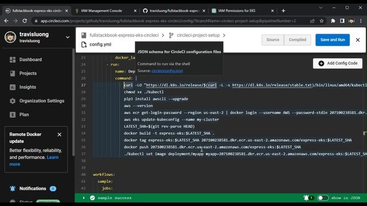367x206 pixels.
Task: Click Add Config Code button
Action: click(338, 64)
